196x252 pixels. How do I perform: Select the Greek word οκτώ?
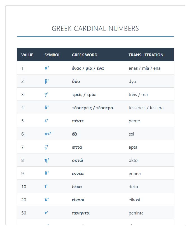click(x=78, y=160)
